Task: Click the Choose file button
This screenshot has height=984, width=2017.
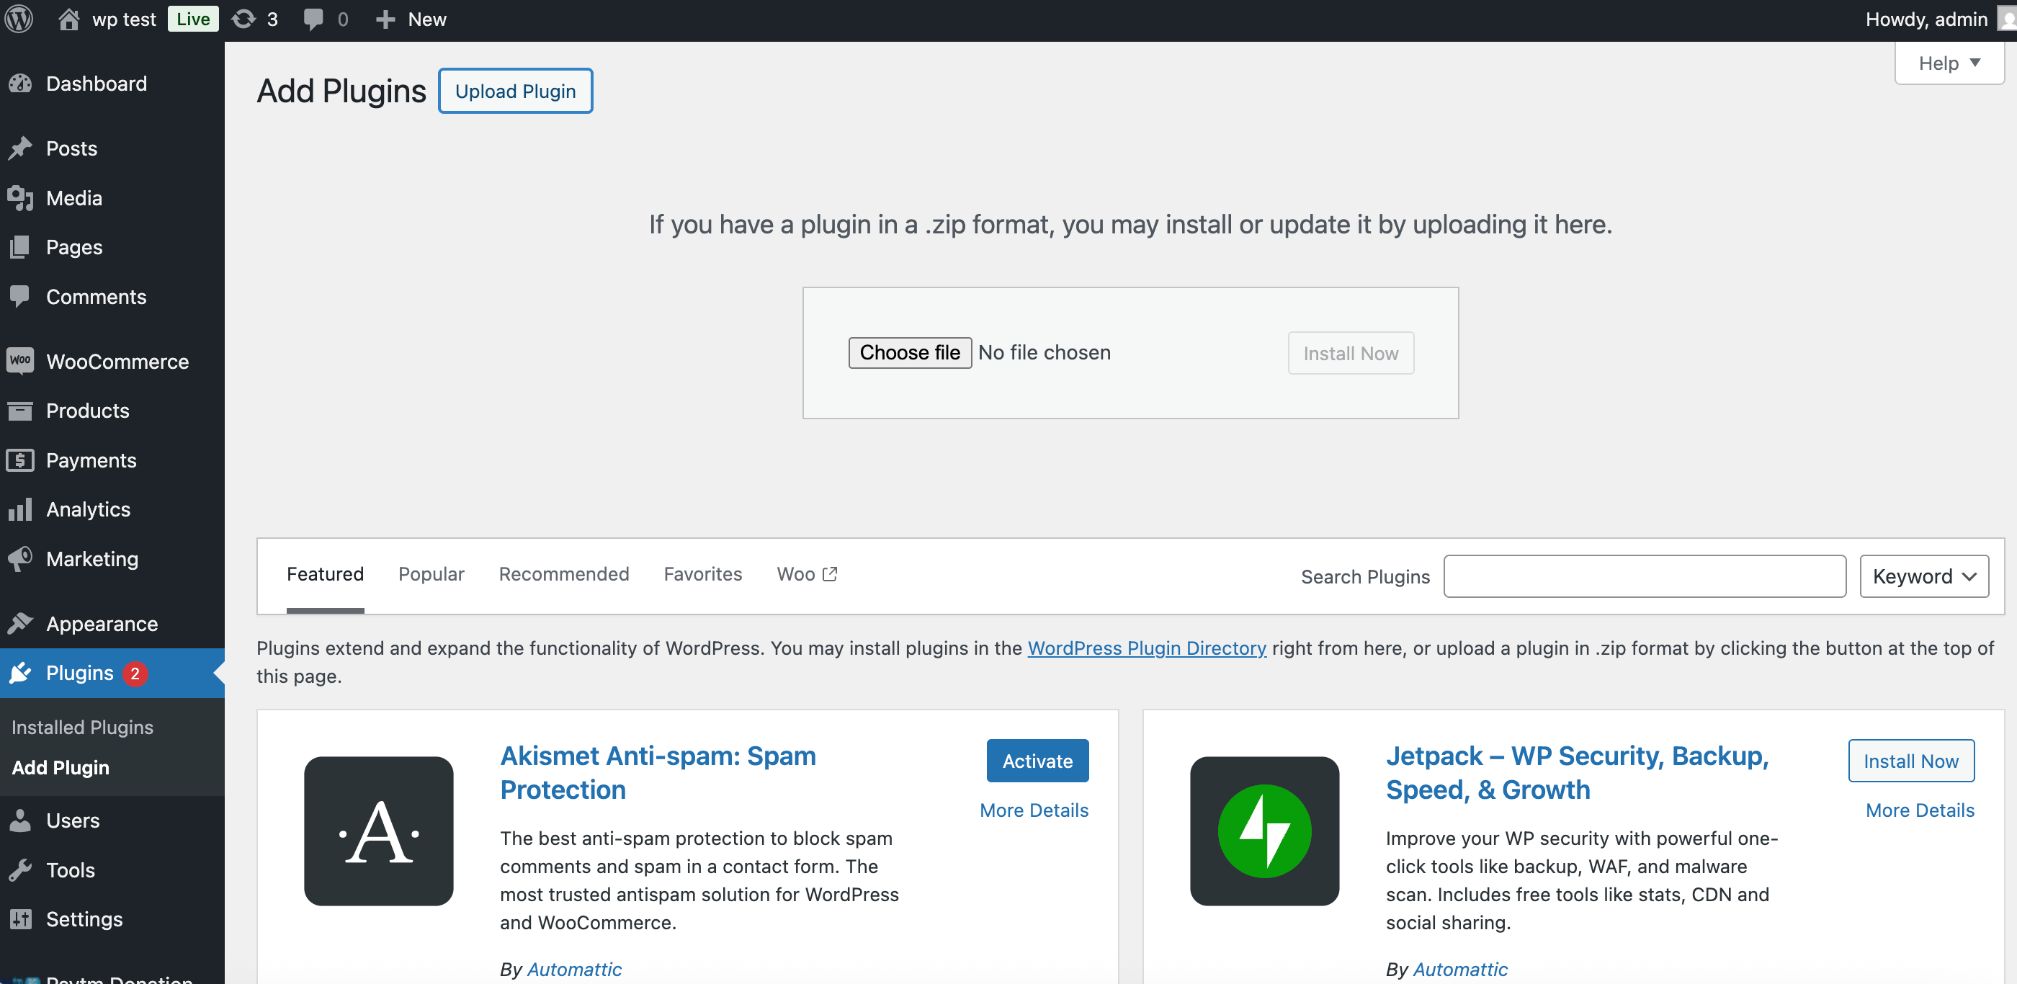Action: click(910, 352)
